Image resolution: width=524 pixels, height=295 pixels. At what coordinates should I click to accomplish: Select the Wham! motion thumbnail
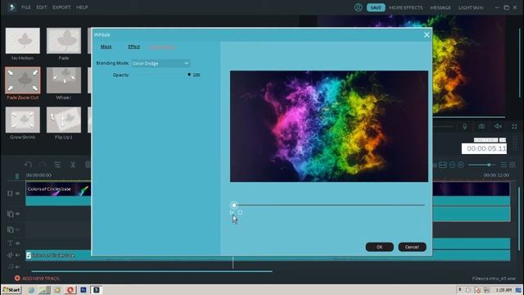click(64, 80)
